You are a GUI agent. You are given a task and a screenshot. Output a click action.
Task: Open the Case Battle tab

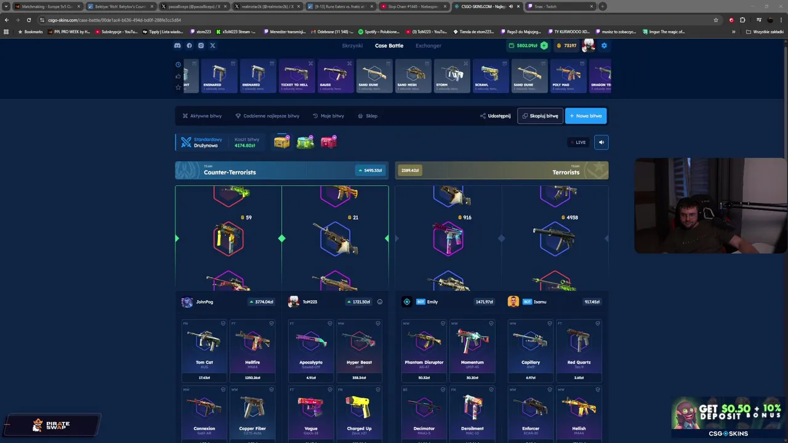389,46
